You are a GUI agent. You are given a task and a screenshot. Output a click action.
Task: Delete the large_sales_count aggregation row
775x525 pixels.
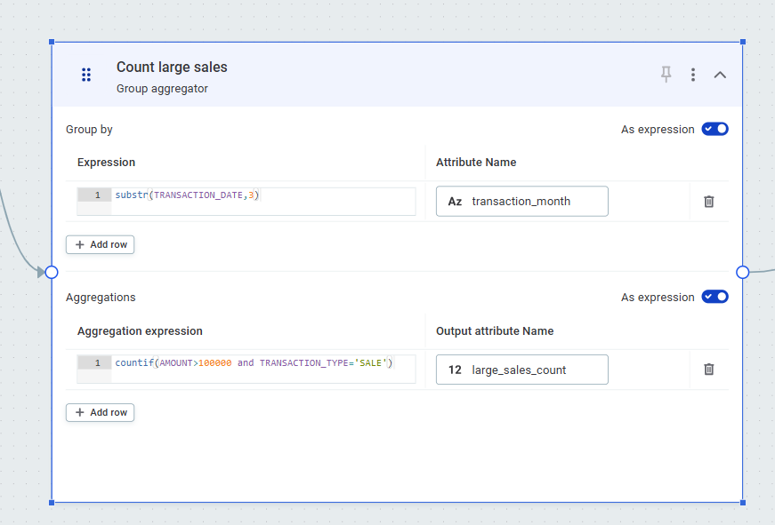tap(708, 370)
